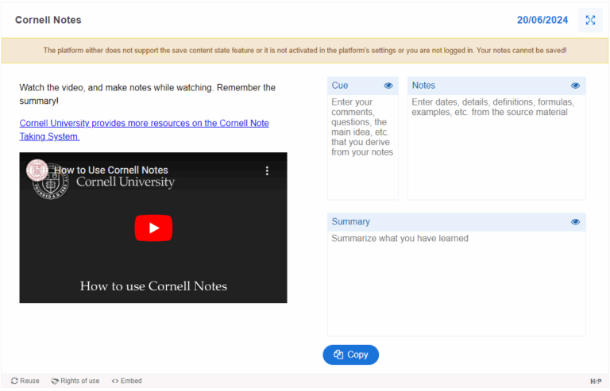Image resolution: width=610 pixels, height=391 pixels.
Task: Click the Cornell University channel logo
Action: [37, 171]
